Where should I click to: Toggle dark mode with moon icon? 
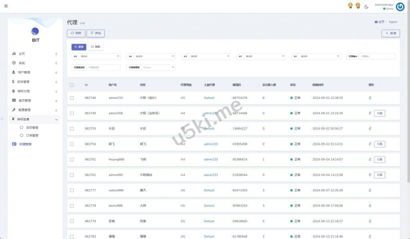point(366,6)
